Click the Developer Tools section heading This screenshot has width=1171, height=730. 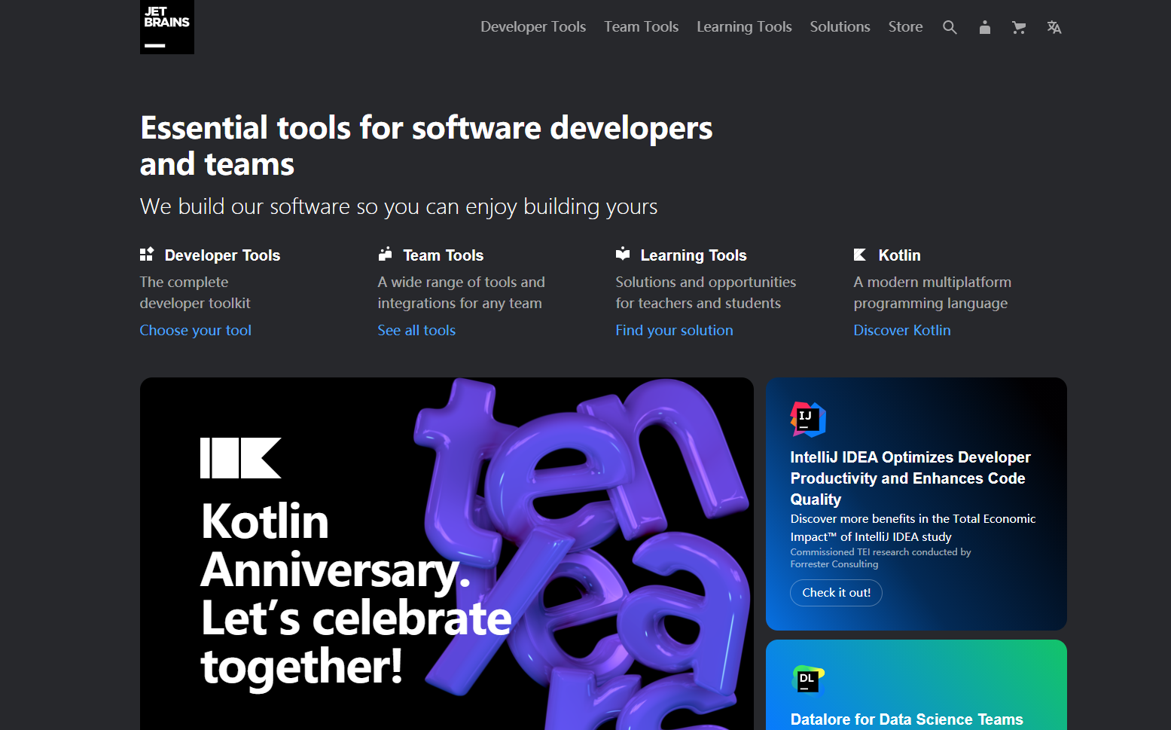coord(222,255)
